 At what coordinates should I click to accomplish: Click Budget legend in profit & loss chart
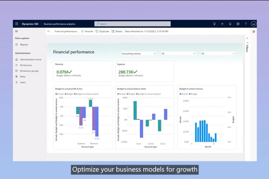(x=69, y=94)
